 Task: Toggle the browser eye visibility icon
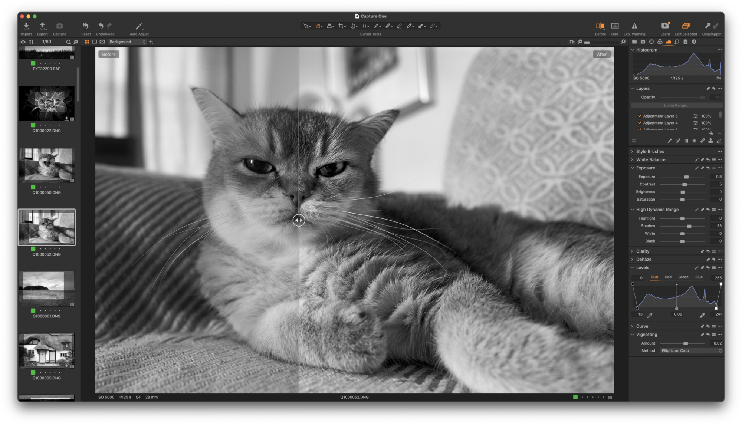(x=23, y=42)
